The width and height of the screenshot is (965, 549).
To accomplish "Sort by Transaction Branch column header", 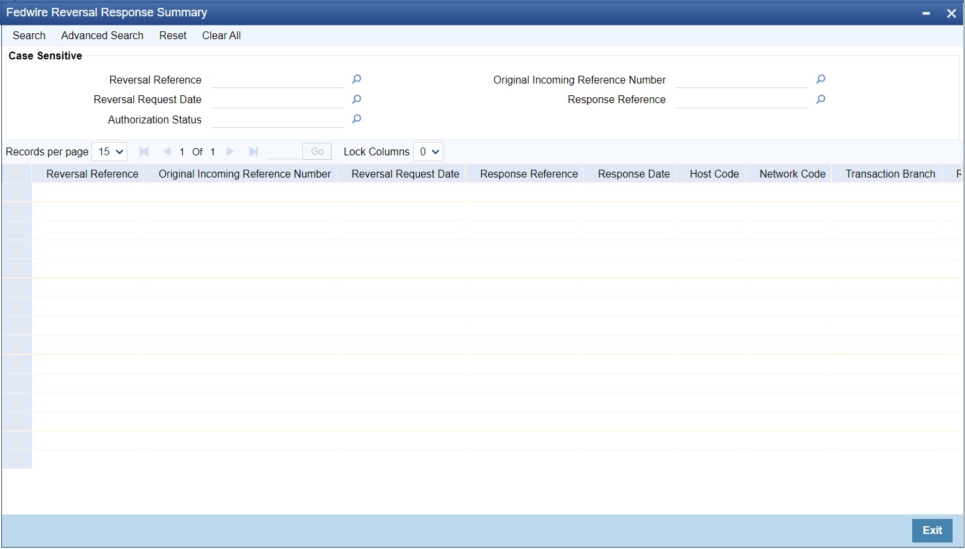I will [x=891, y=174].
